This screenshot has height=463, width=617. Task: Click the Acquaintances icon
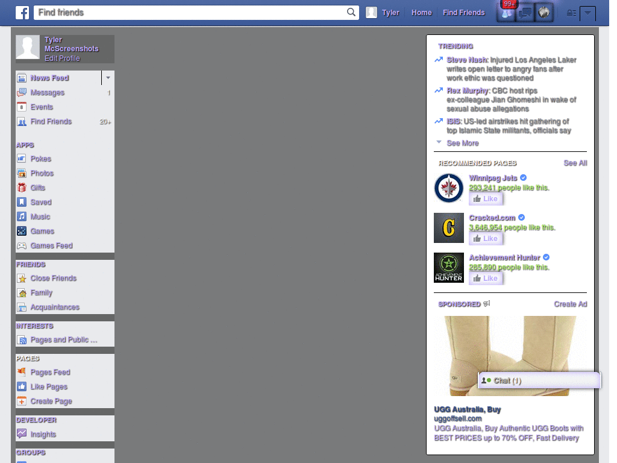tap(22, 307)
